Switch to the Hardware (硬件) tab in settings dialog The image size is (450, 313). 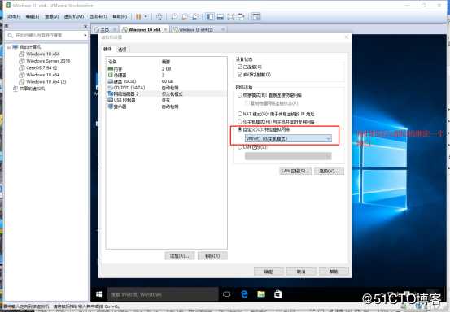(x=107, y=49)
